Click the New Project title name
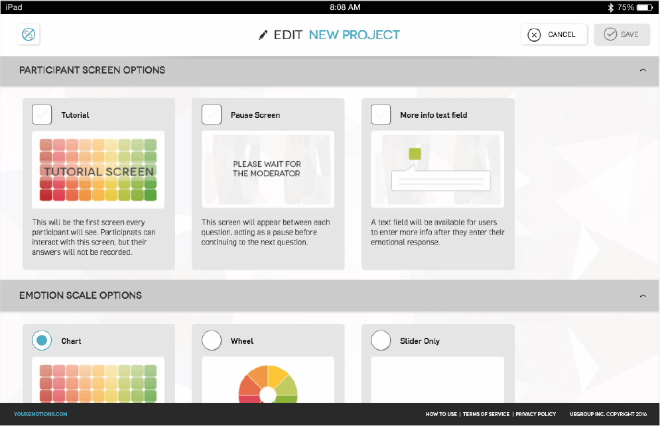The image size is (660, 426). [354, 35]
